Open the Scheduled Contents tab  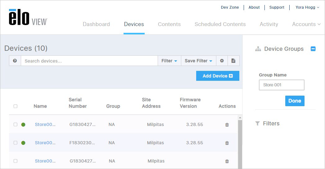coord(220,24)
